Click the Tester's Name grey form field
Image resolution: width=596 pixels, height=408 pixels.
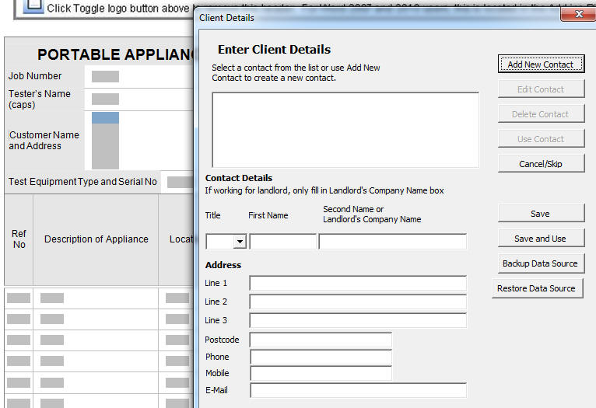coord(105,99)
